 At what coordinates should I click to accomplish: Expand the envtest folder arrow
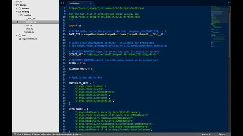17,8
